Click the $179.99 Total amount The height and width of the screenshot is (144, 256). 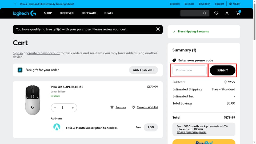229,118
